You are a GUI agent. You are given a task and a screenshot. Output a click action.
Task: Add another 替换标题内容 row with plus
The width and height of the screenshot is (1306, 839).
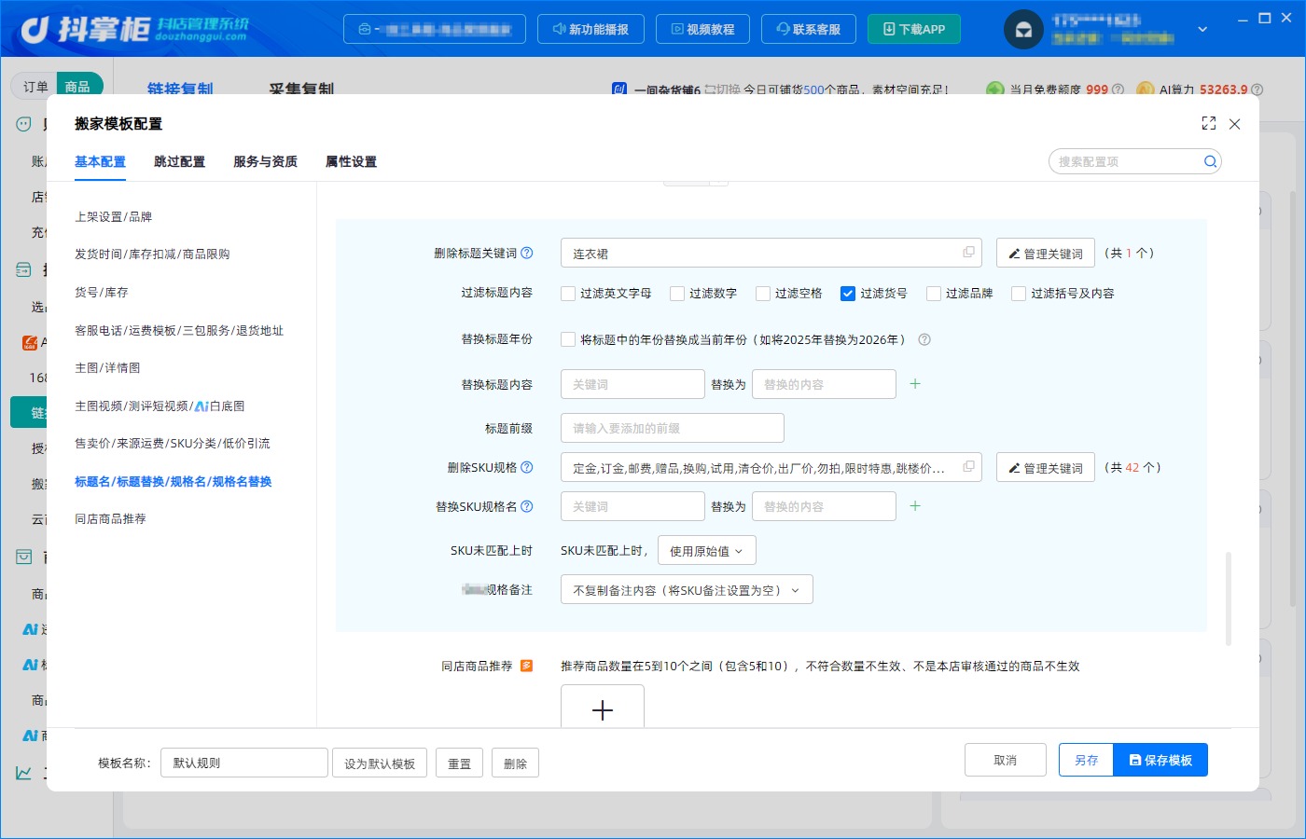[x=915, y=384]
